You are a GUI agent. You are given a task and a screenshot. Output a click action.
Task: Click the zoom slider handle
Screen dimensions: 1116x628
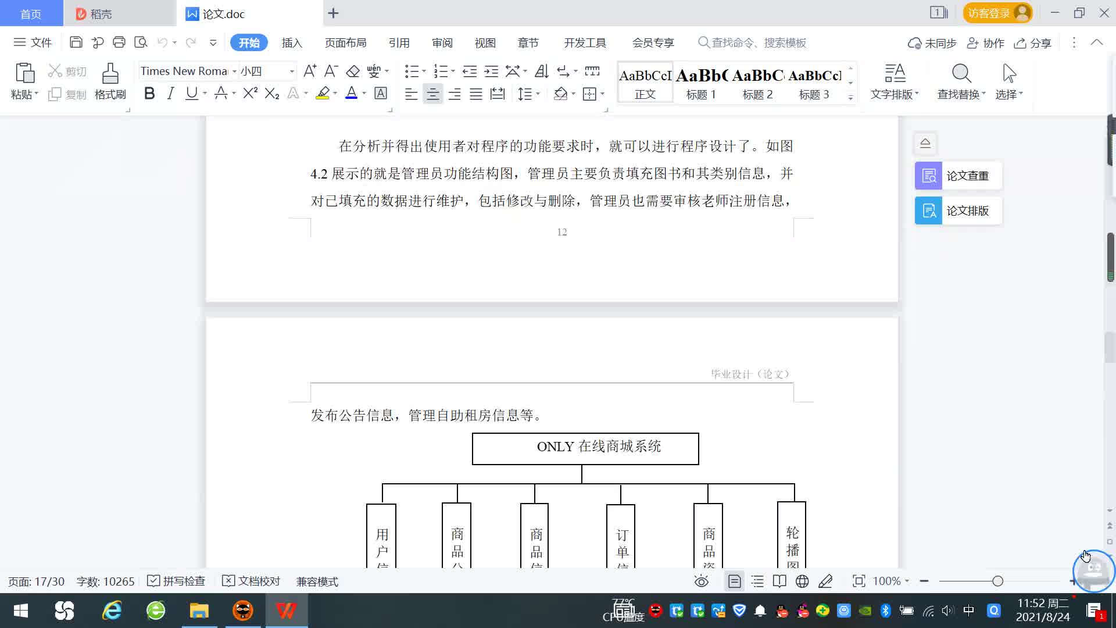point(998,581)
